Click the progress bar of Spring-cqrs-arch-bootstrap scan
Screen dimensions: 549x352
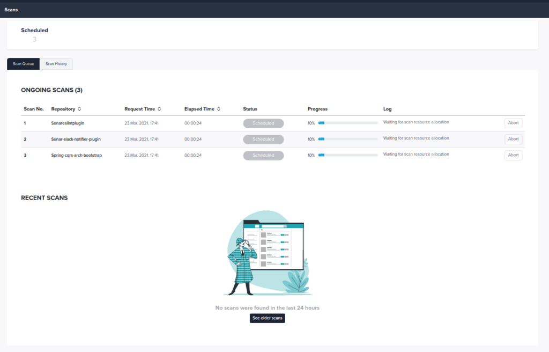point(347,155)
